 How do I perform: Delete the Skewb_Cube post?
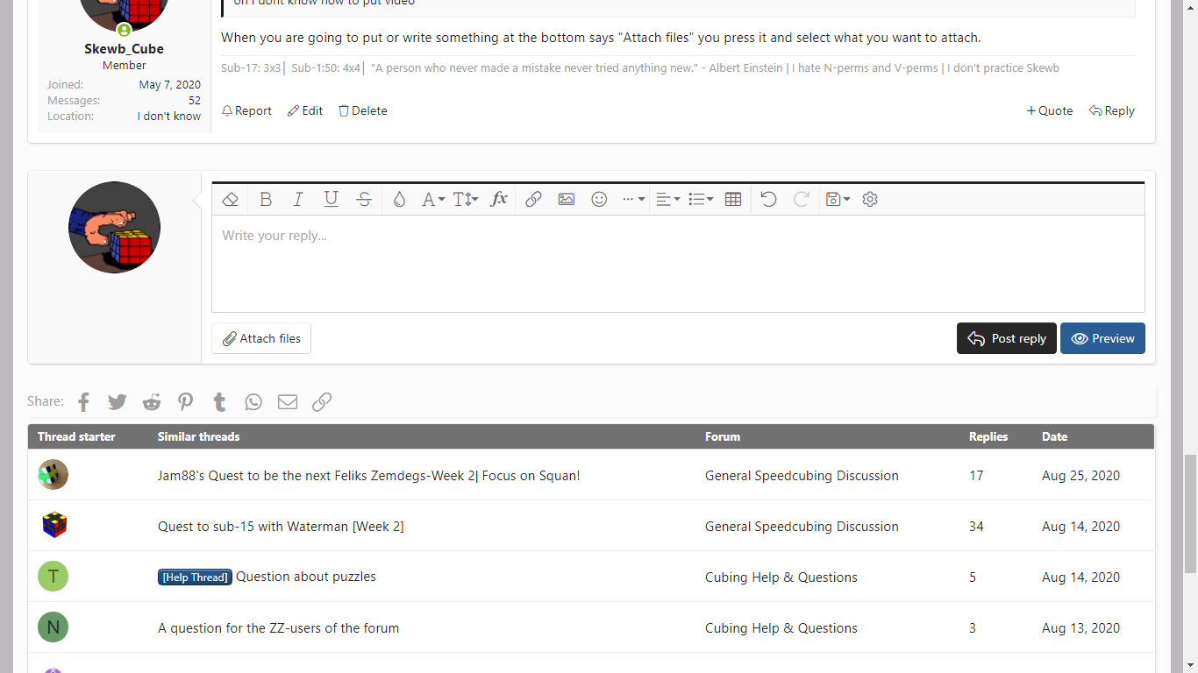pyautogui.click(x=363, y=110)
